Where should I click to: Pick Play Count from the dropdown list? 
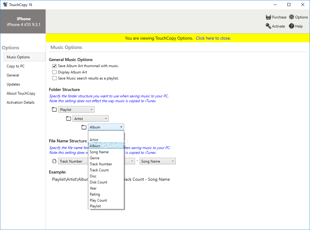click(106, 200)
